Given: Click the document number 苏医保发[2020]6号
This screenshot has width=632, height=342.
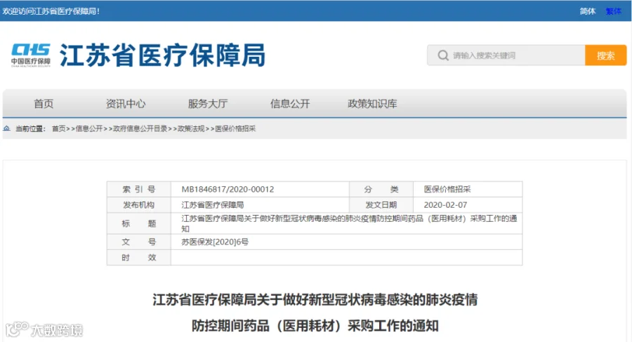Looking at the screenshot, I should click(215, 242).
